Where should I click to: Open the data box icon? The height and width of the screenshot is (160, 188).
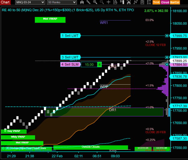coord(115,2)
